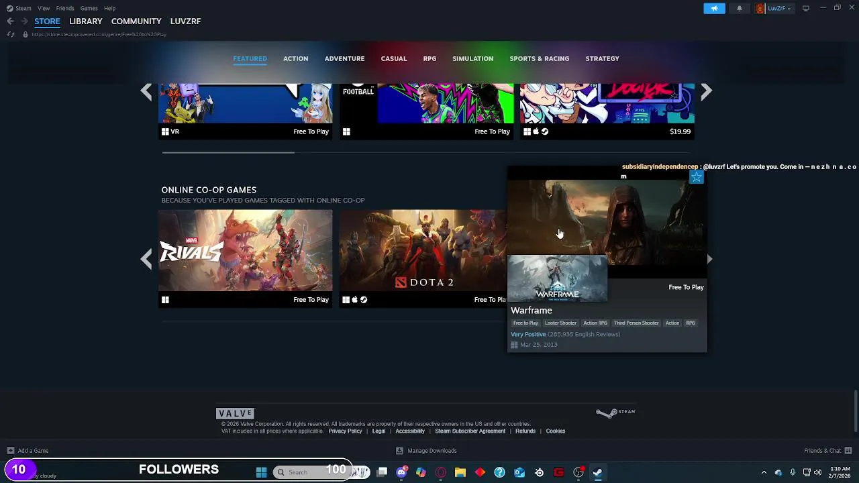Image resolution: width=859 pixels, height=483 pixels.
Task: Click the top carousel next arrow
Action: (x=706, y=92)
